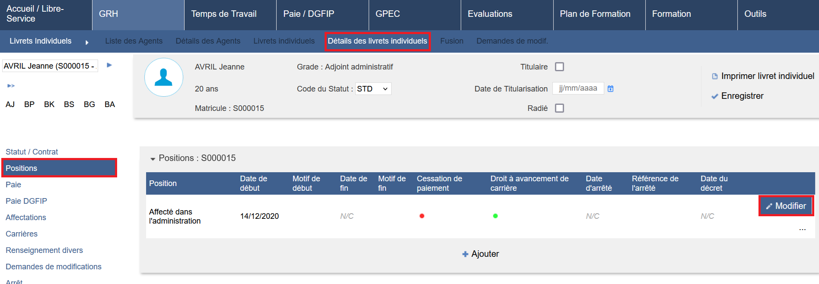This screenshot has height=284, width=819.
Task: Enable the Titulaire checkbox
Action: point(559,67)
